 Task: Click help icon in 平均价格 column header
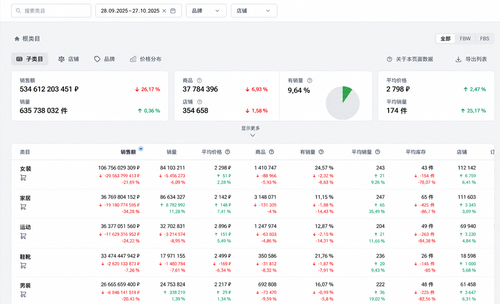pos(227,152)
